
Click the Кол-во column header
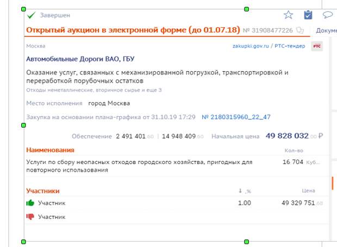coord(294,151)
